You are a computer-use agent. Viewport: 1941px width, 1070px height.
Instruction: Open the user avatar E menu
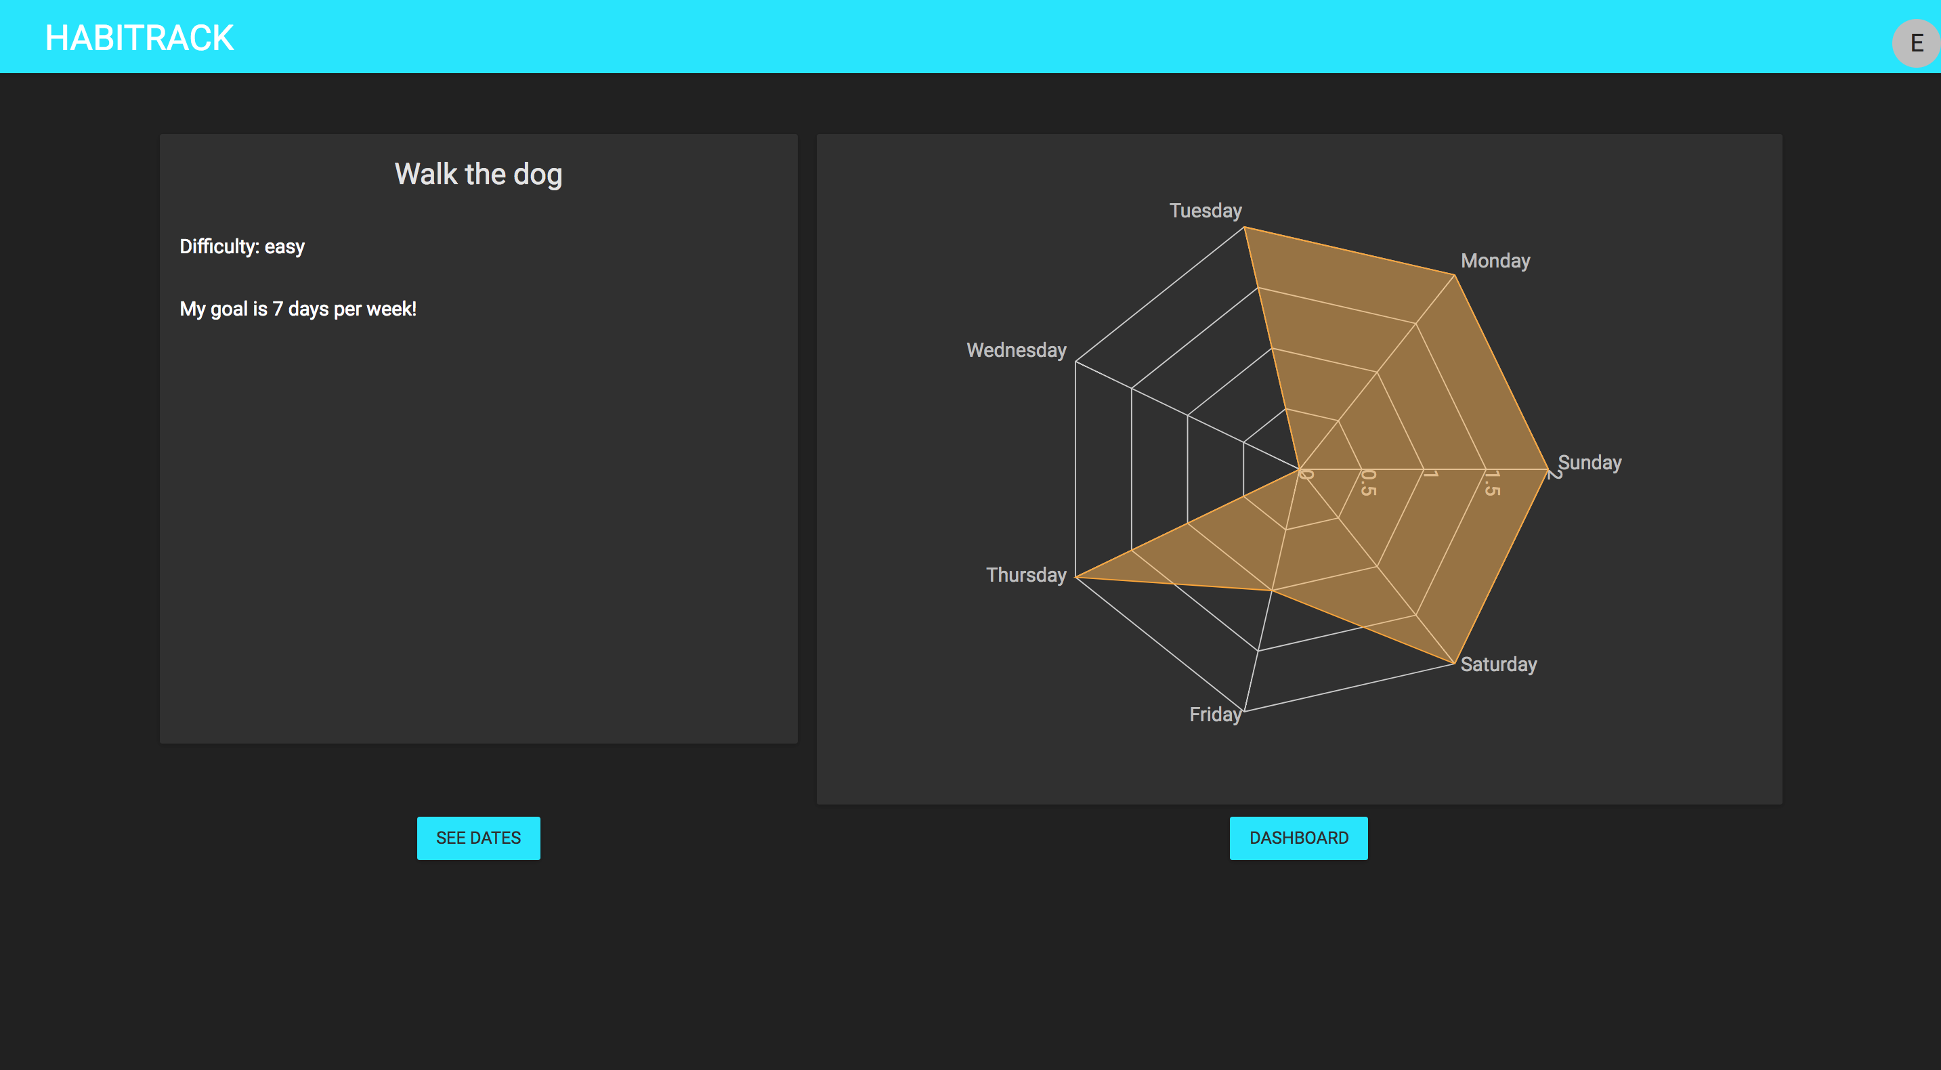[x=1915, y=43]
